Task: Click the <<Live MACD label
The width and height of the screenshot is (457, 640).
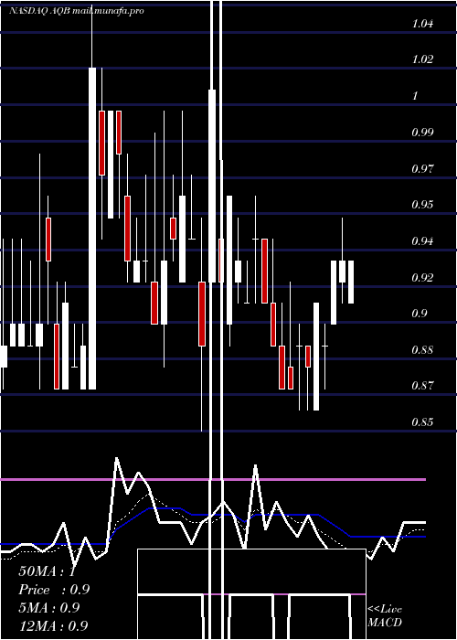Action: [x=385, y=616]
